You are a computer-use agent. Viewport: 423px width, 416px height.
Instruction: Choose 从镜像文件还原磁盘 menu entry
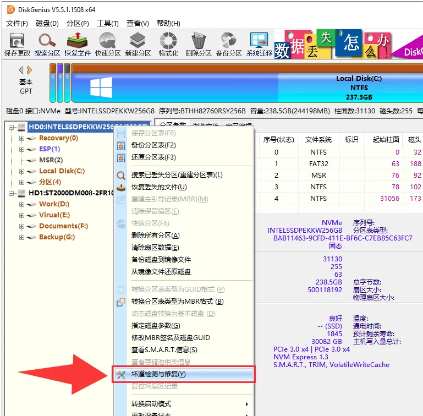pyautogui.click(x=184, y=272)
